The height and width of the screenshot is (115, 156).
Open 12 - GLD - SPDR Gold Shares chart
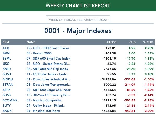tap(48, 48)
